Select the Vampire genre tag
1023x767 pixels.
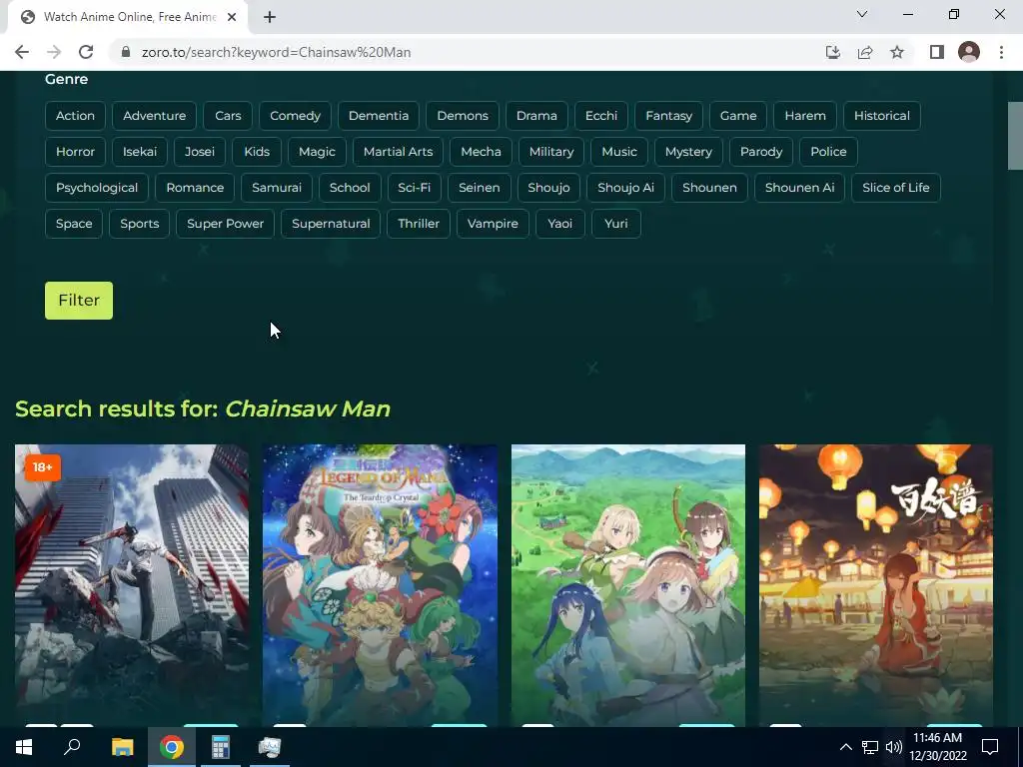pos(493,223)
